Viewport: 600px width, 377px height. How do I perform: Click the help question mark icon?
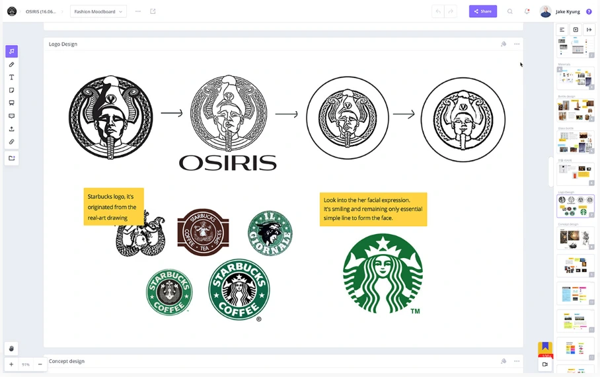click(589, 12)
